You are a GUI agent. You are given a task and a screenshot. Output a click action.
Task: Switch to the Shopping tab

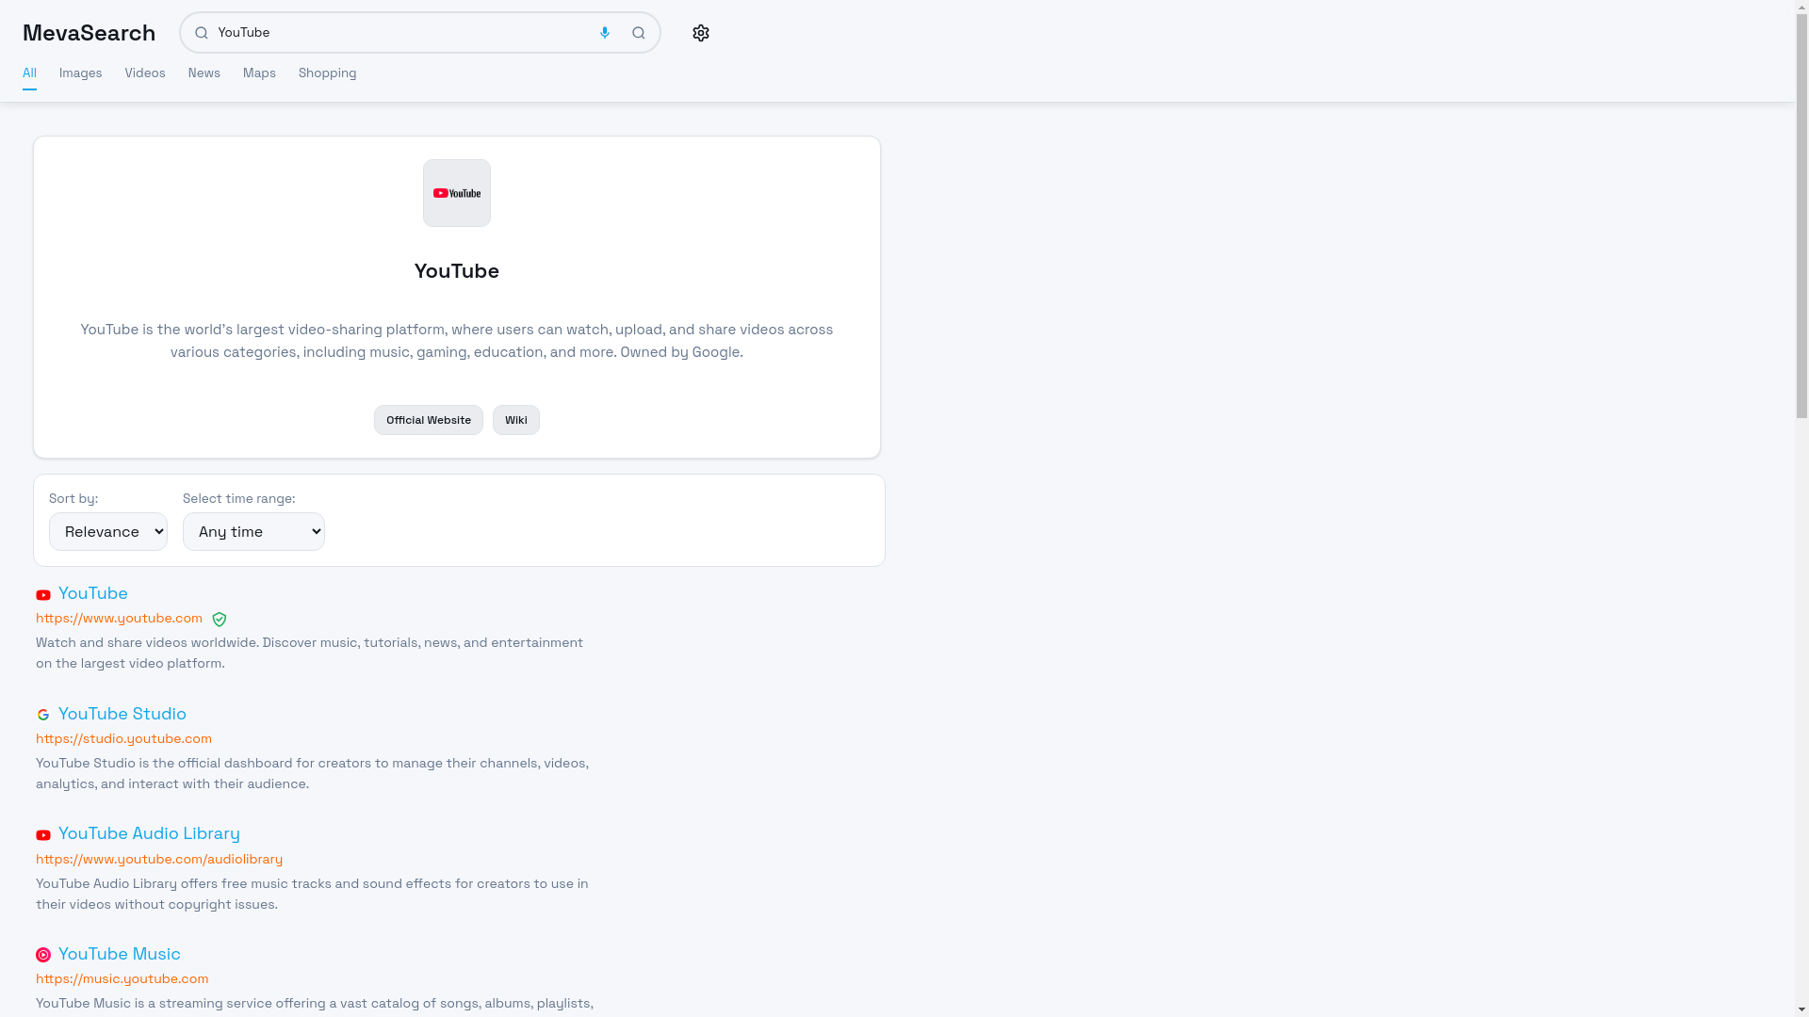(x=328, y=73)
